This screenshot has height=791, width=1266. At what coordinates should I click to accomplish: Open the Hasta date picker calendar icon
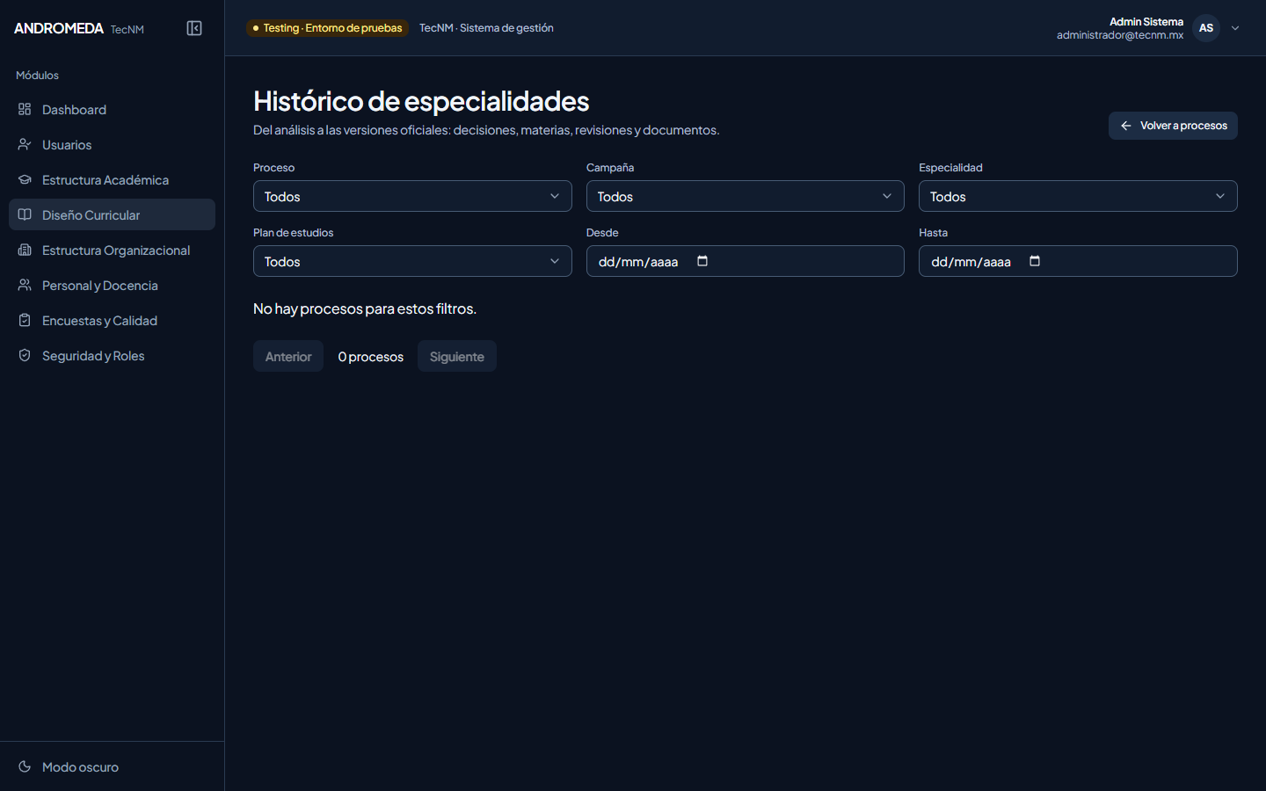[1035, 261]
